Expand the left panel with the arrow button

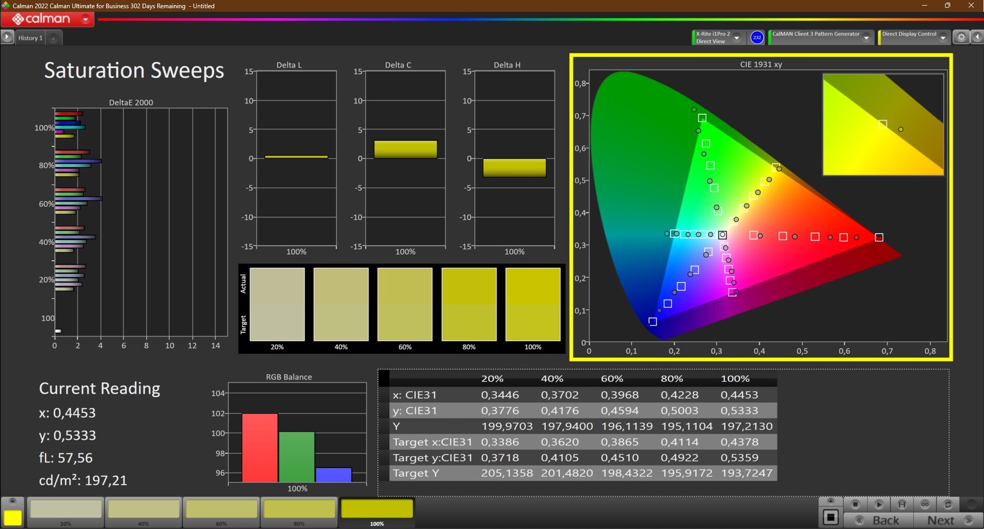click(7, 37)
